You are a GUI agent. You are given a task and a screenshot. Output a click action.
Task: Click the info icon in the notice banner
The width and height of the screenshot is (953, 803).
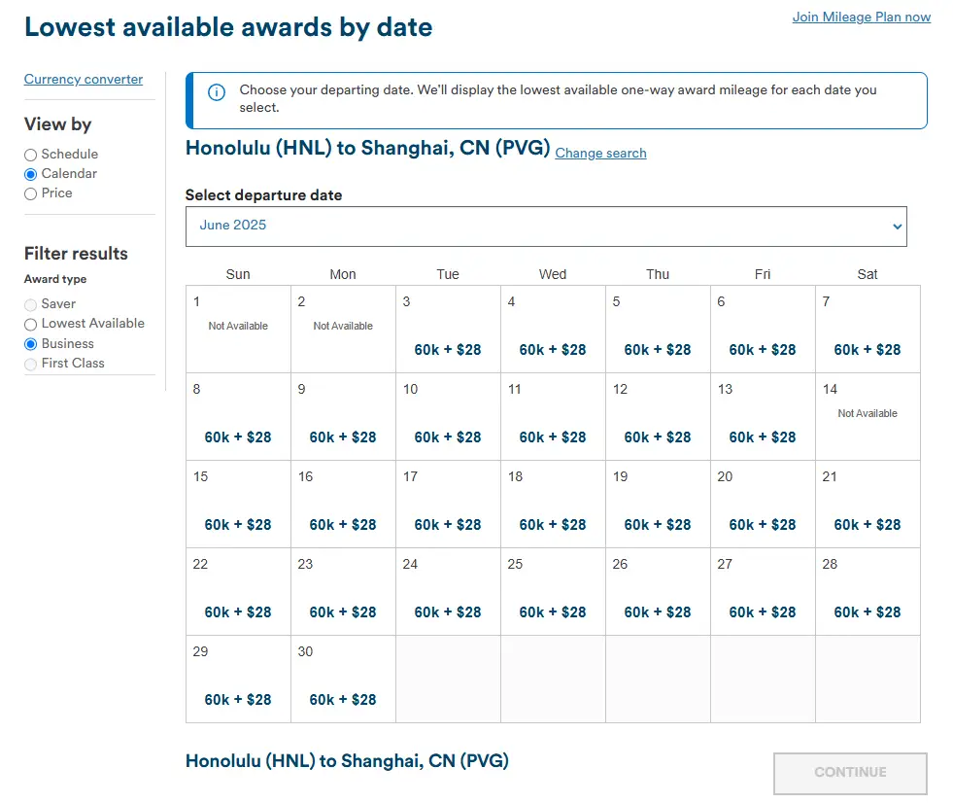217,92
